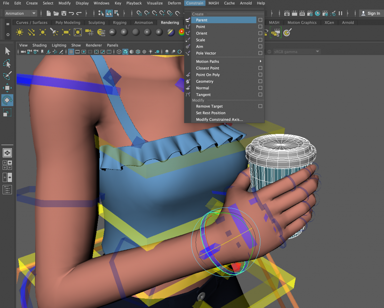Open the Aim constraint options box
384x308 pixels.
point(260,46)
